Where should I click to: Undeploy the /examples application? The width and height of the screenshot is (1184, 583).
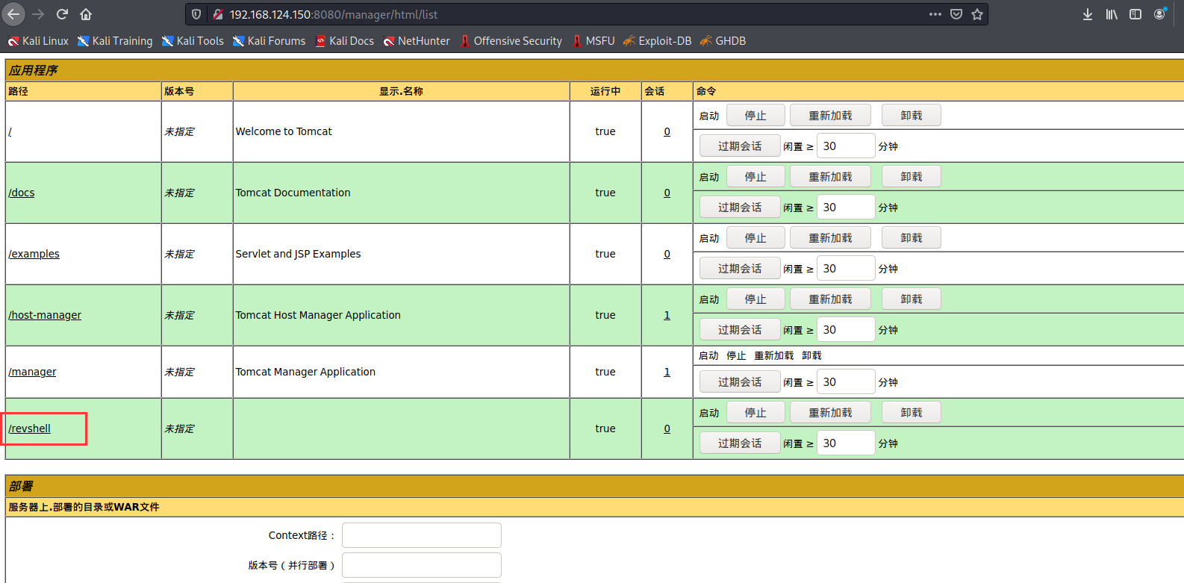tap(912, 238)
